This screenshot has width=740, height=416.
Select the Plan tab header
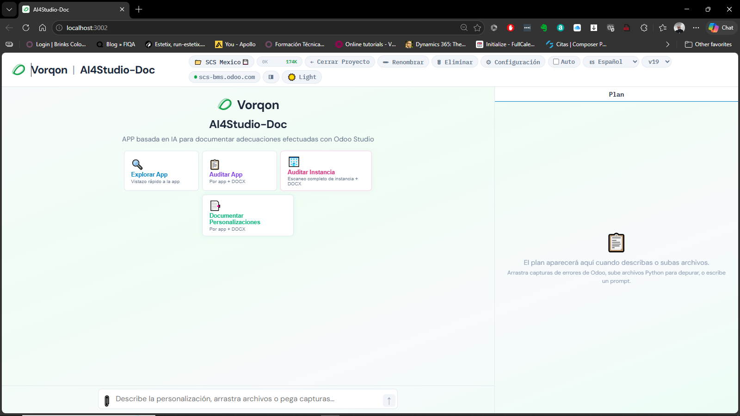617,94
